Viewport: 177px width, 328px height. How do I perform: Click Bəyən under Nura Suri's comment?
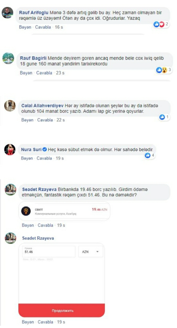[27, 158]
